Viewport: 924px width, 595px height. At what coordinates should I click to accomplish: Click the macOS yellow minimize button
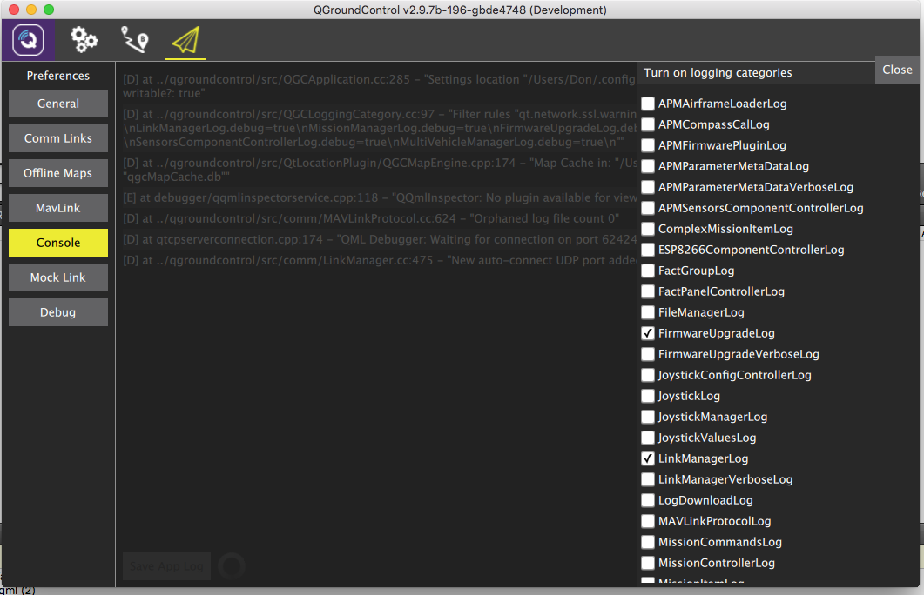coord(30,10)
